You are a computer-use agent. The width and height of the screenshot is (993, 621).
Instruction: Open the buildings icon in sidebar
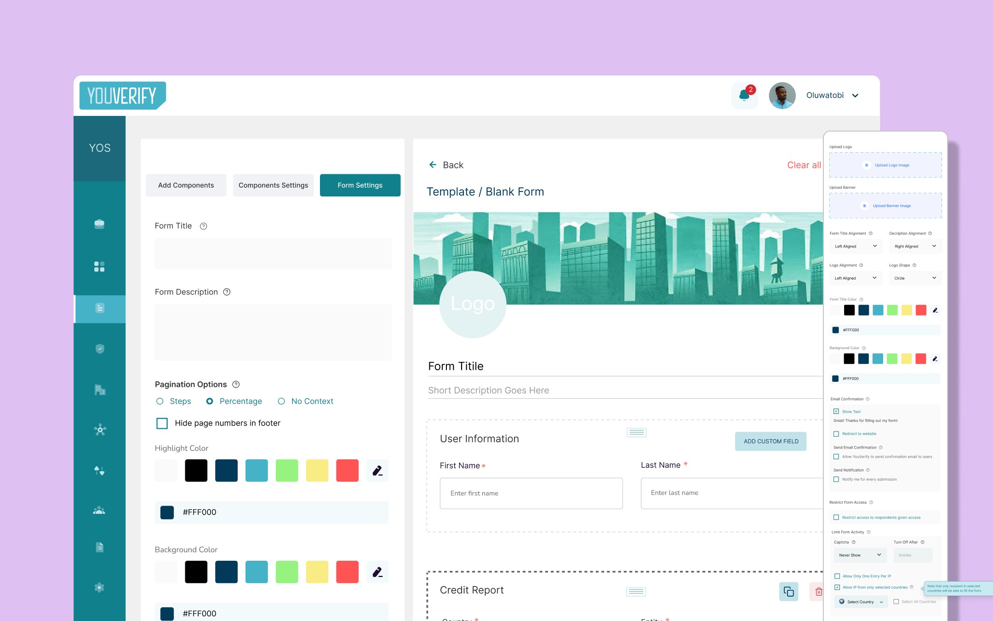tap(99, 390)
